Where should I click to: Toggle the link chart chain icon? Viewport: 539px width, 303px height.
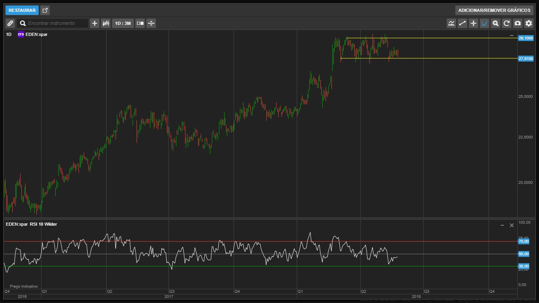click(10, 23)
